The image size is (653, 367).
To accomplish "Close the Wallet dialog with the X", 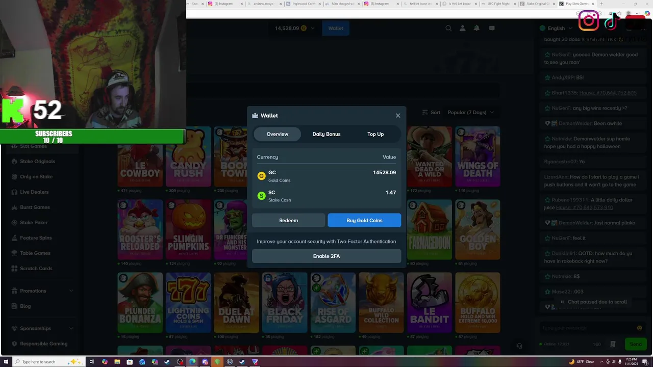I will 398,116.
